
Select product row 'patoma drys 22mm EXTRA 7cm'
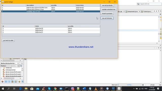(51, 8)
